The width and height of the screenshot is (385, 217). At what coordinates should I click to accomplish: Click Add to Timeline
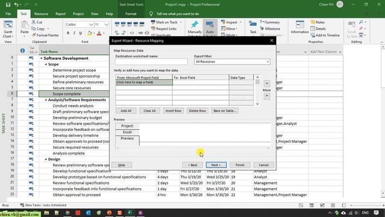pyautogui.click(x=325, y=35)
